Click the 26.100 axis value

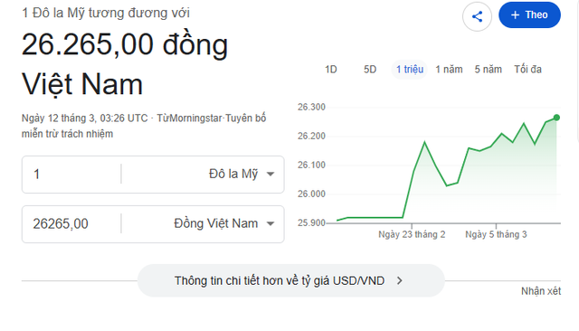(x=311, y=165)
